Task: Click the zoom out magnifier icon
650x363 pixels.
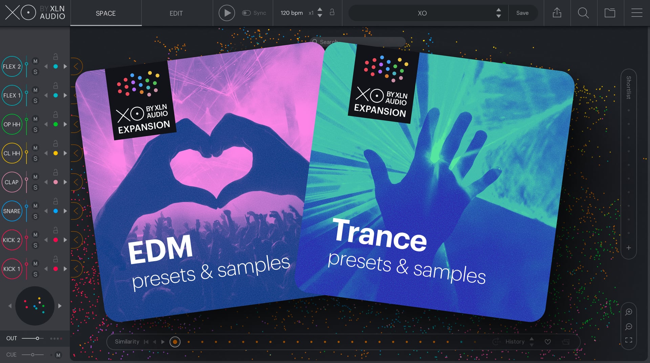Action: pos(629,326)
